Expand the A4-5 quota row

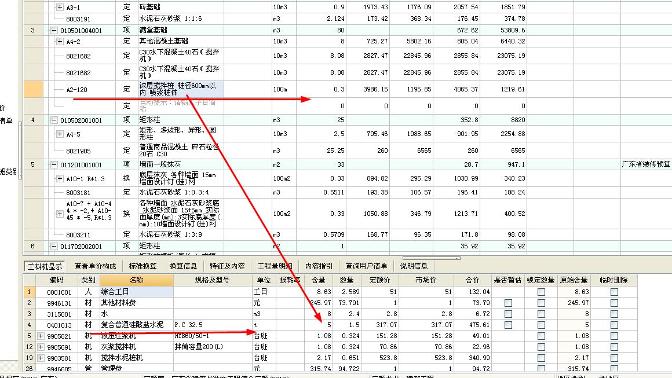click(60, 134)
